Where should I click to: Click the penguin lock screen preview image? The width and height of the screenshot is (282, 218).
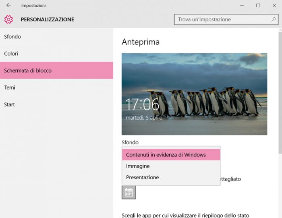tap(194, 94)
